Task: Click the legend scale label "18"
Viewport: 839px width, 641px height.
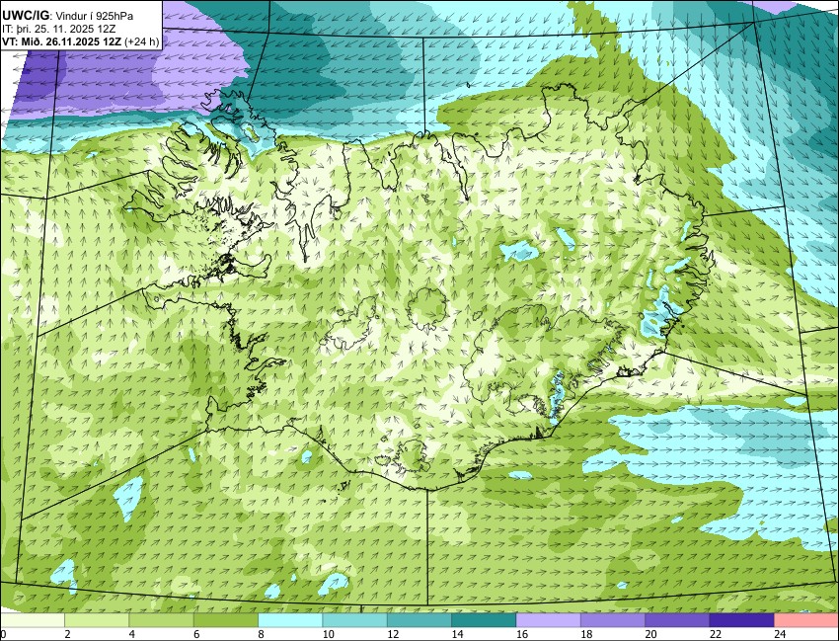Action: pyautogui.click(x=586, y=634)
